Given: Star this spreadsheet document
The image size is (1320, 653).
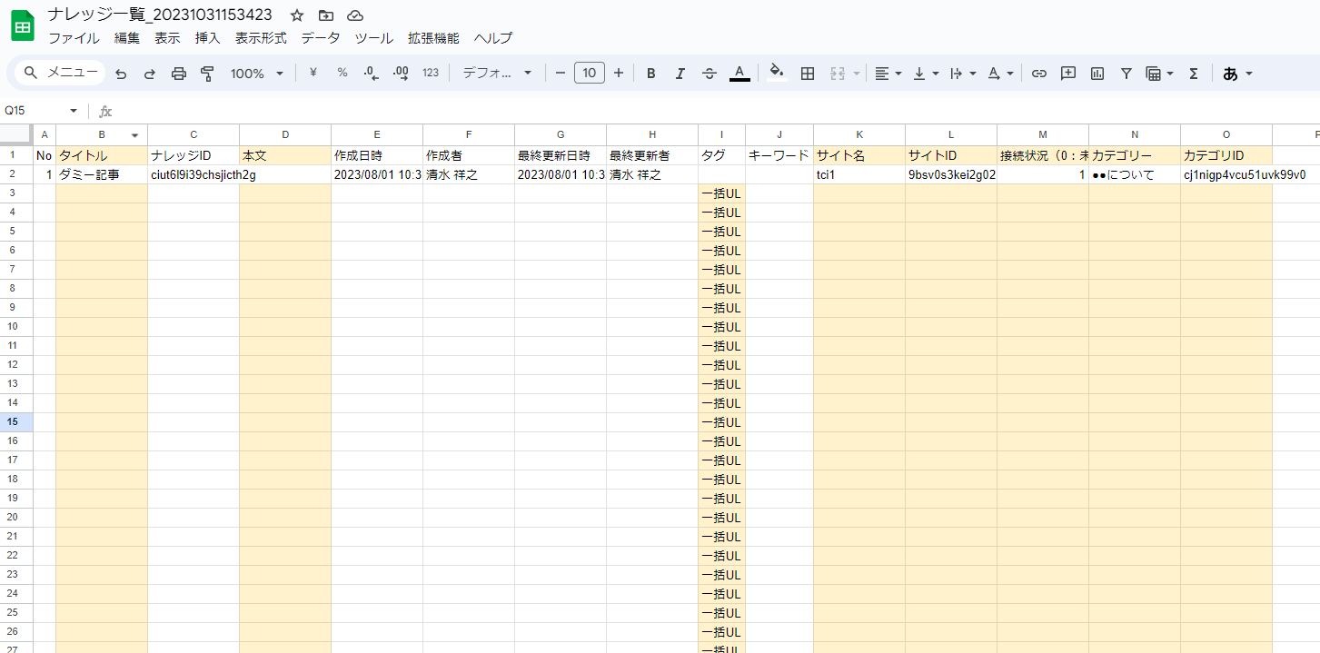Looking at the screenshot, I should [x=296, y=15].
